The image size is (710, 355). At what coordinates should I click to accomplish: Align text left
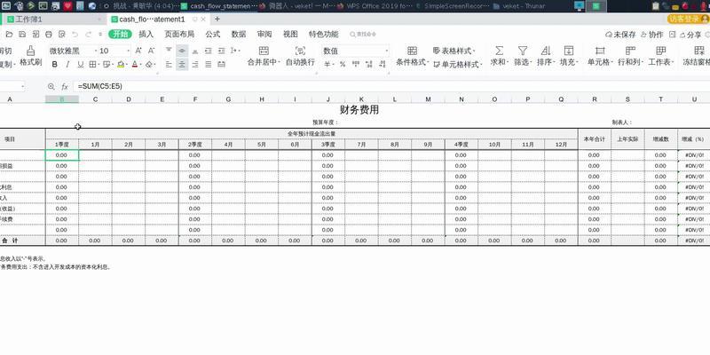tap(169, 64)
